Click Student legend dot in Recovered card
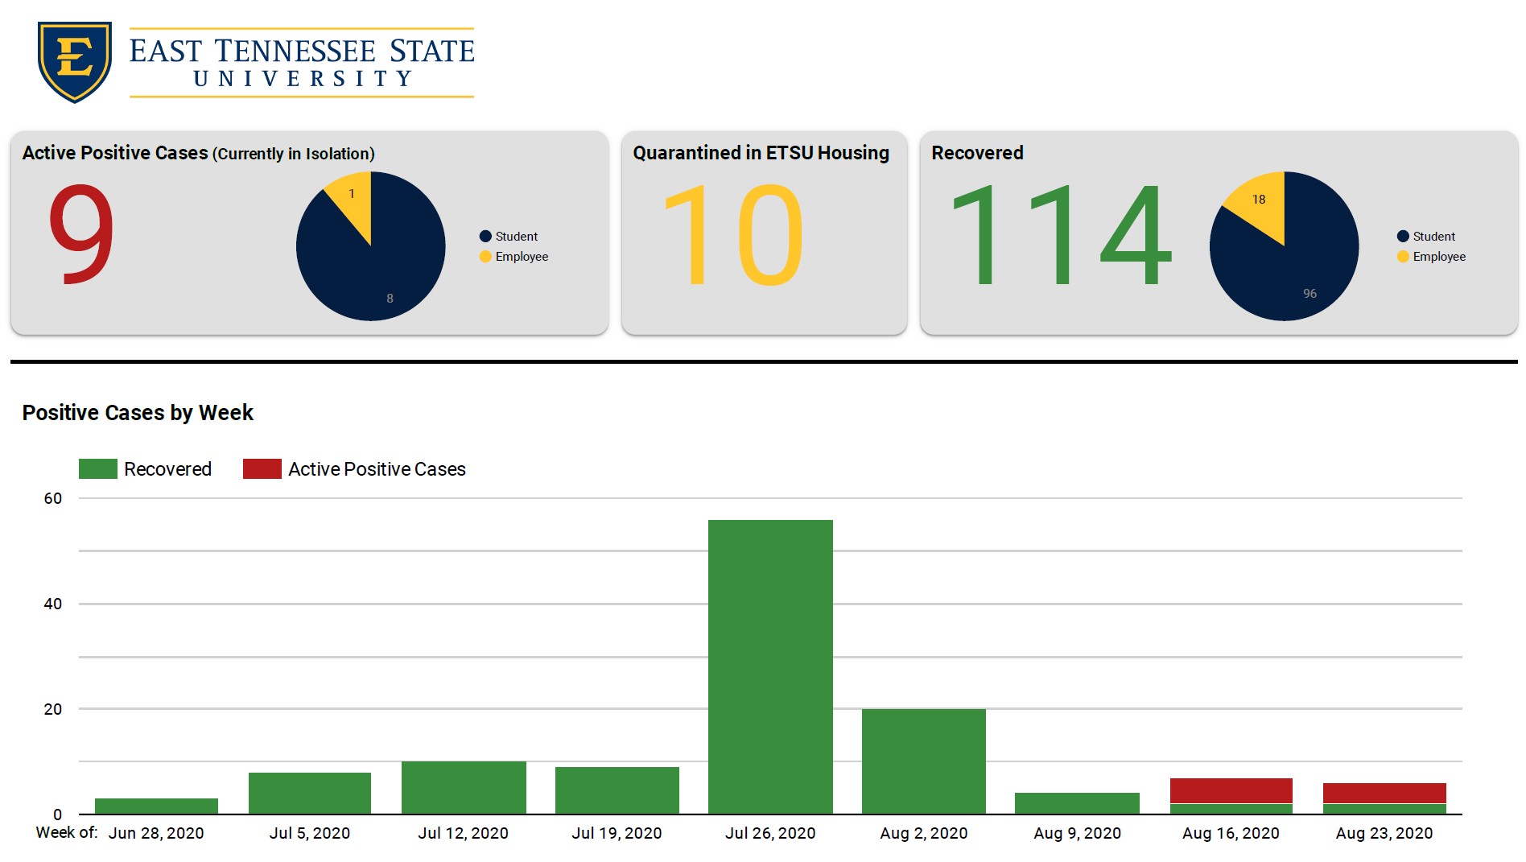This screenshot has height=862, width=1526. 1403,237
